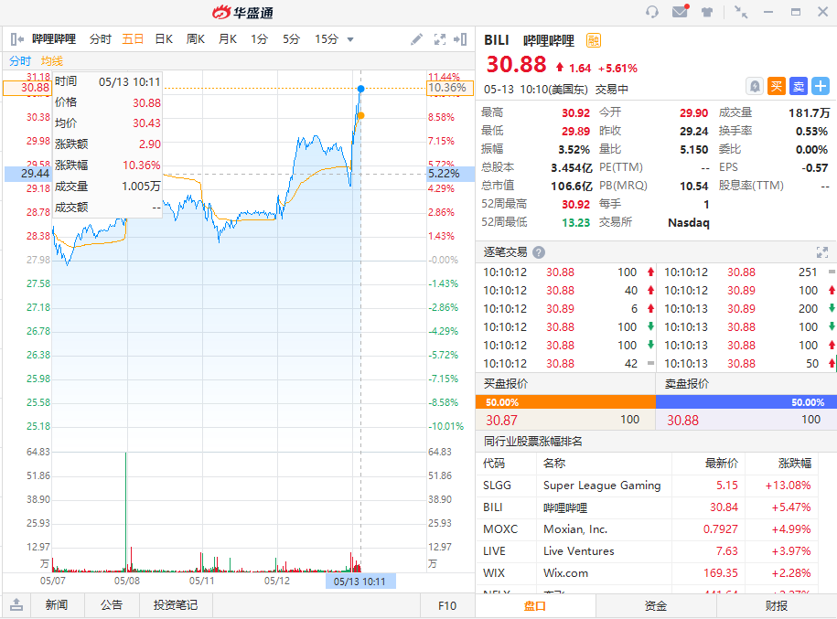Screen dimensions: 837x619
Task: Open the 投资笔记 notes tab
Action: coord(176,604)
